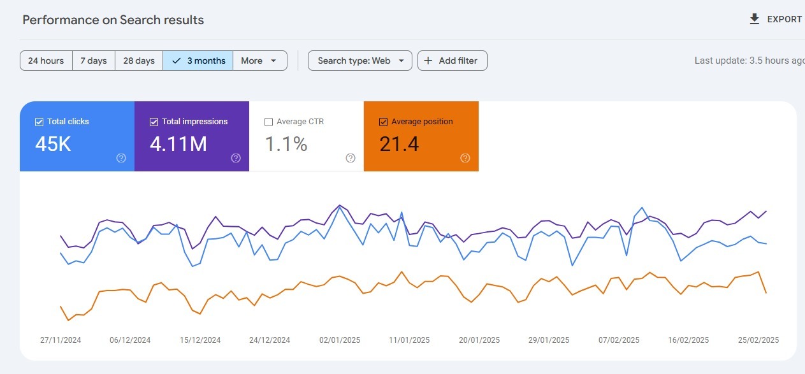Enable the Average CTR checkbox
This screenshot has height=374, width=805.
tap(268, 122)
